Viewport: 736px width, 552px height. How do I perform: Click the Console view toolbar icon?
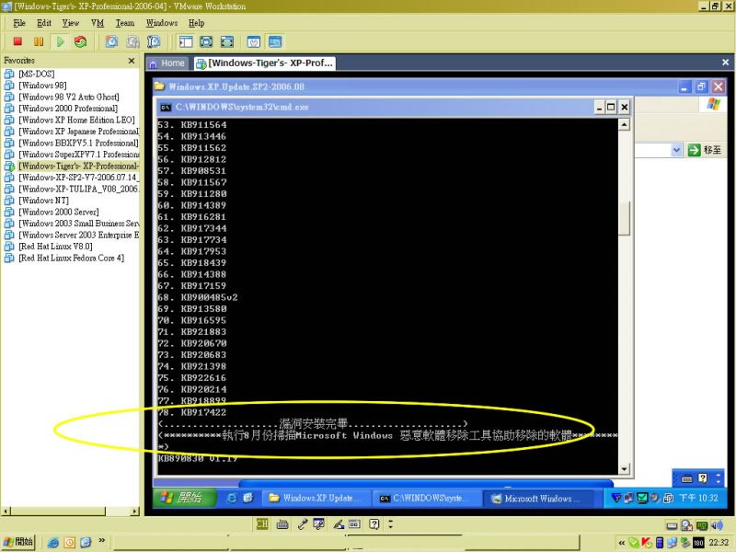pyautogui.click(x=275, y=41)
